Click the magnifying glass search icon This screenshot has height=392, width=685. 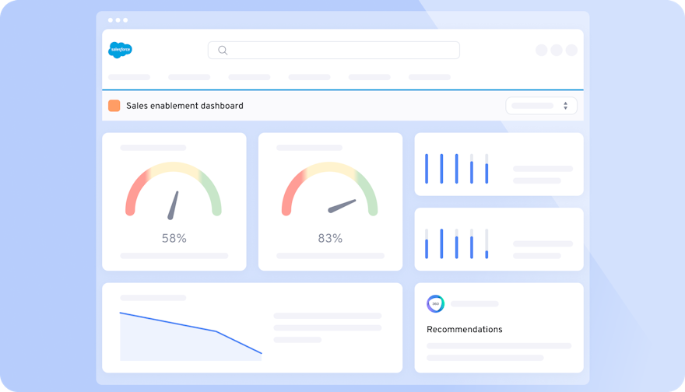tap(223, 51)
